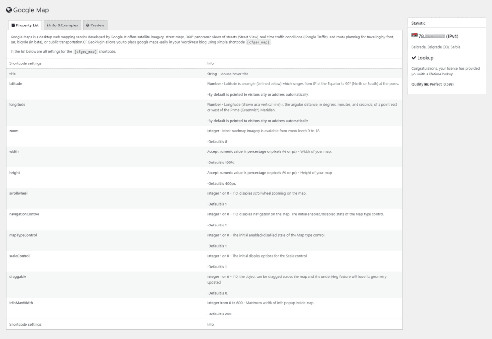Screen dimensions: 492x339
Task: Select the navigationControl setting name
Action: 24,214
